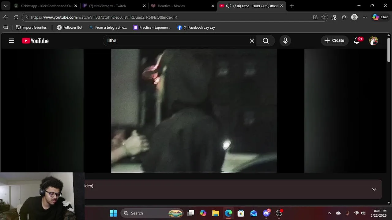The width and height of the screenshot is (392, 220).
Task: Open Outlook from the taskbar
Action: (254, 213)
